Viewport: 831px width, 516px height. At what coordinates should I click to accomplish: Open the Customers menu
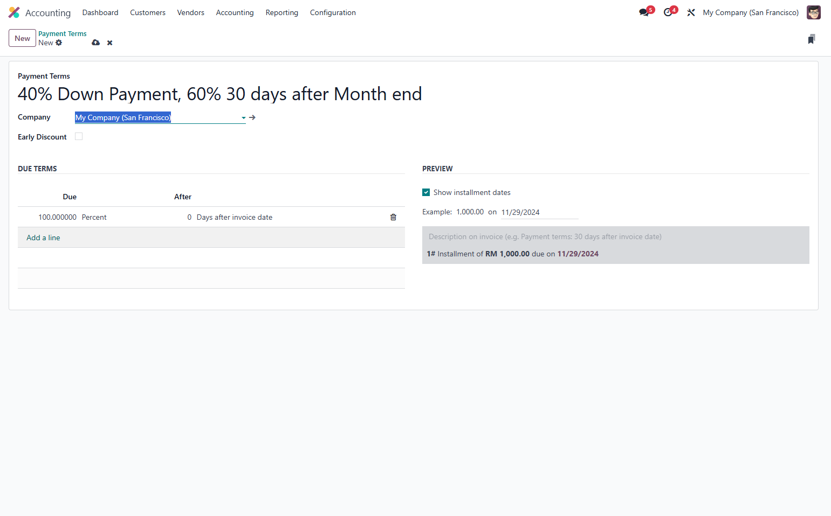(x=148, y=12)
